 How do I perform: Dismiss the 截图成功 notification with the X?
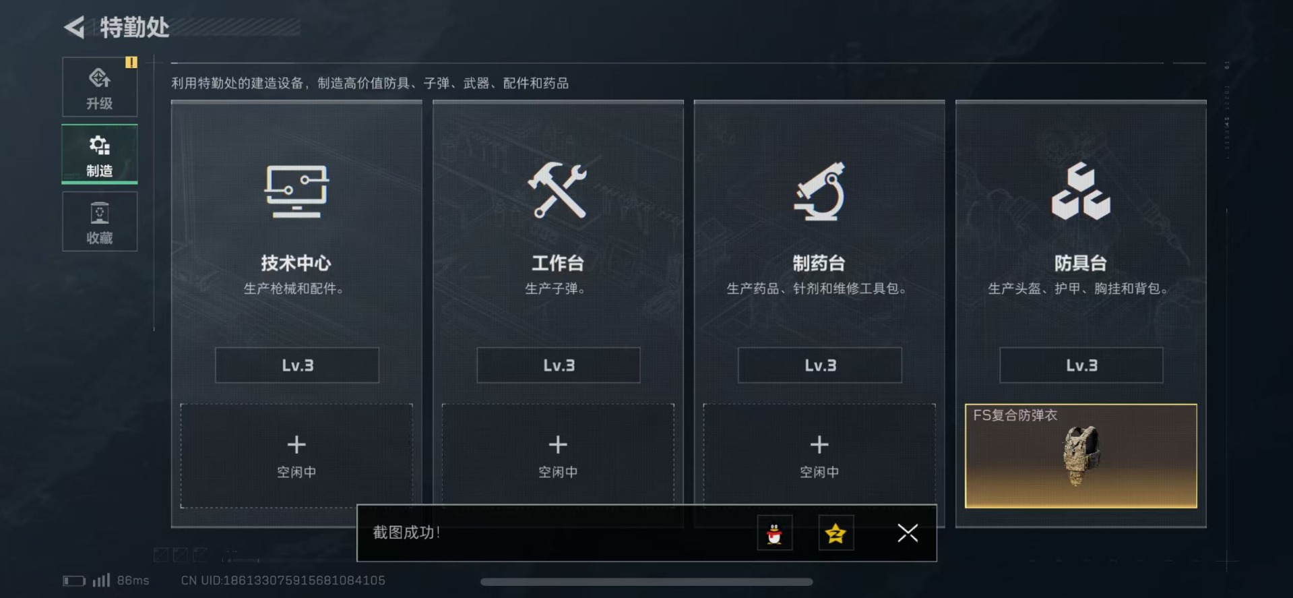click(908, 533)
